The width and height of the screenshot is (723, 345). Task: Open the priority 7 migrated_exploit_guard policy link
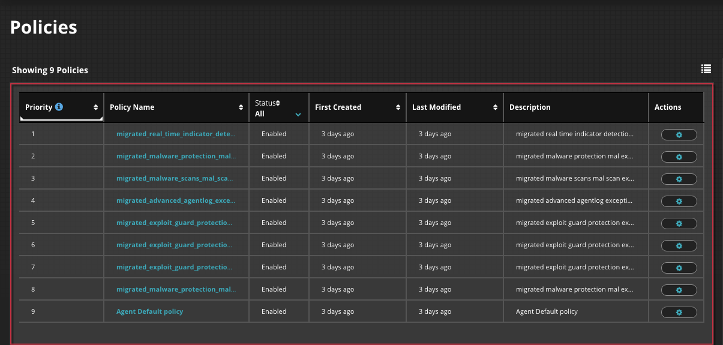point(174,267)
